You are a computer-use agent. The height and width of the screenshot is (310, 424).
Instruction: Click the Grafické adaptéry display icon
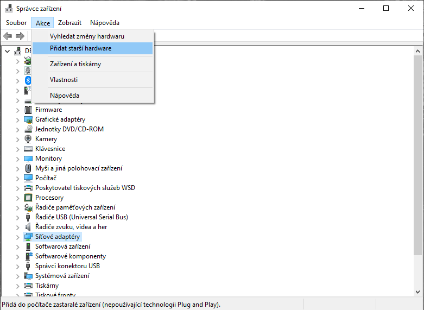click(x=28, y=119)
